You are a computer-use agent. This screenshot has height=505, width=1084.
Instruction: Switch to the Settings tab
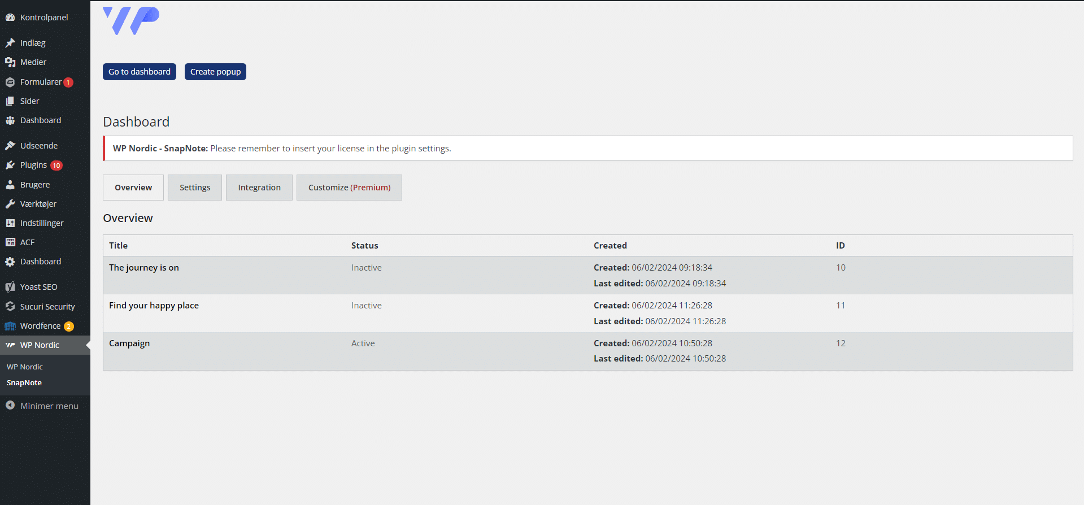click(195, 188)
